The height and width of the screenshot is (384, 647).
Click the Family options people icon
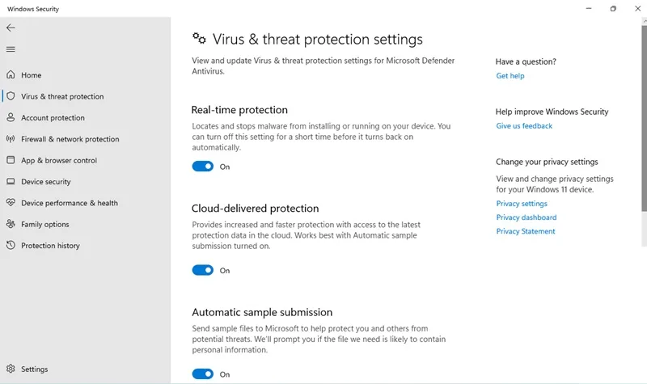pyautogui.click(x=11, y=224)
